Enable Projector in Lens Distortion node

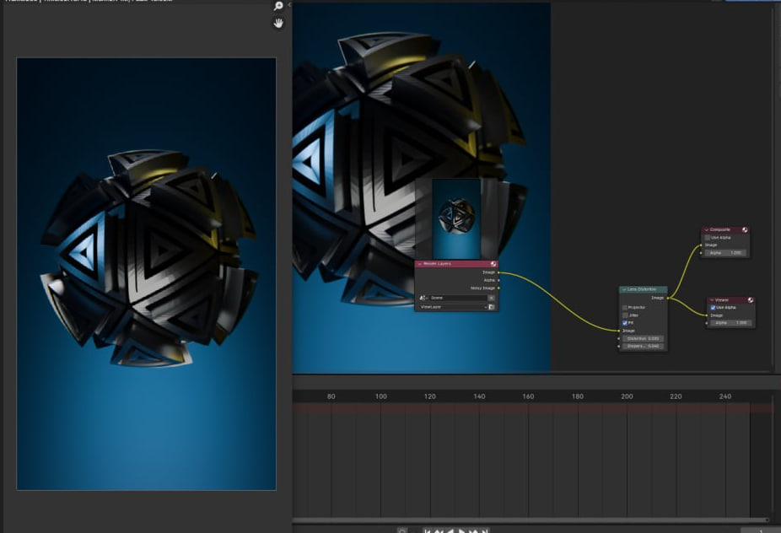pos(625,307)
